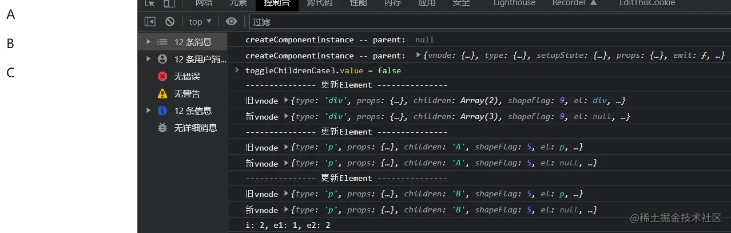The image size is (731, 233).
Task: Open the 'top' JavaScript context dropdown
Action: tap(200, 21)
